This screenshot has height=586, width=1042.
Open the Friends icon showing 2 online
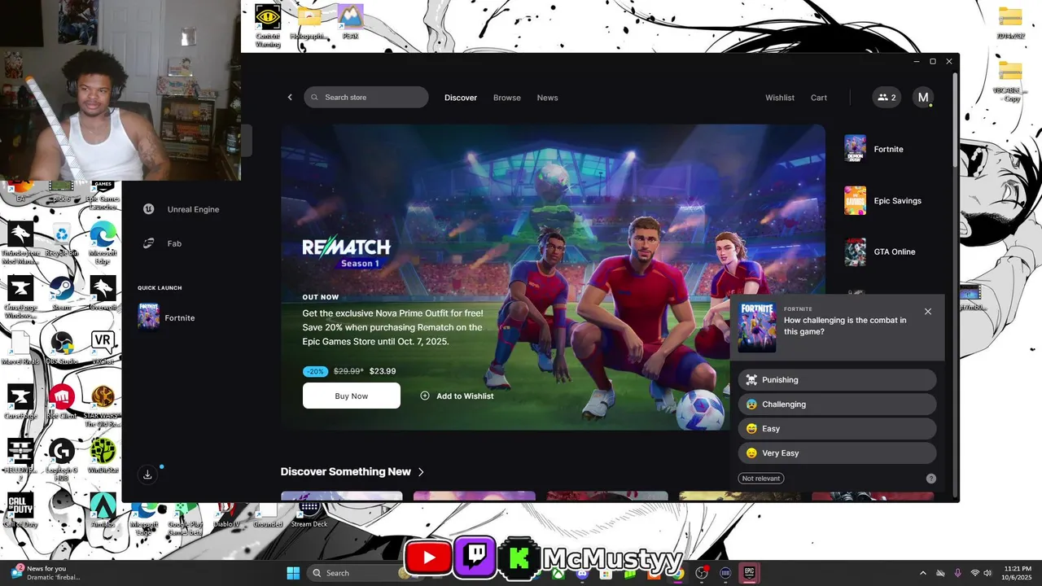tap(887, 98)
